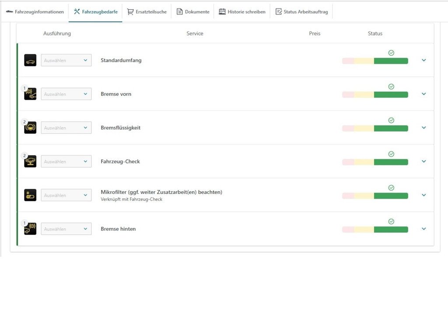Expand the Fahrzeug-Check row details chevron
This screenshot has height=336, width=448.
pyautogui.click(x=423, y=161)
